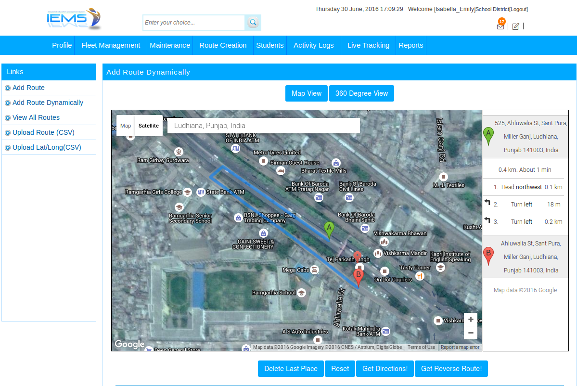Screen dimensions: 577x386
Task: Click the Delete Last Place button
Action: (291, 369)
